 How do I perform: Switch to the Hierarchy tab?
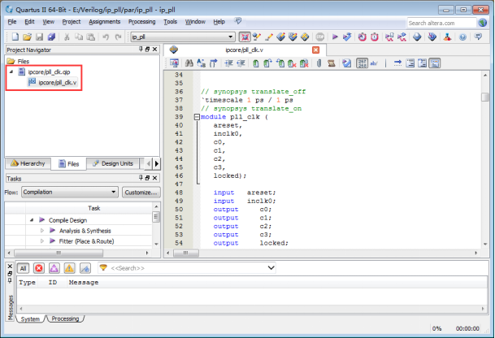[28, 163]
